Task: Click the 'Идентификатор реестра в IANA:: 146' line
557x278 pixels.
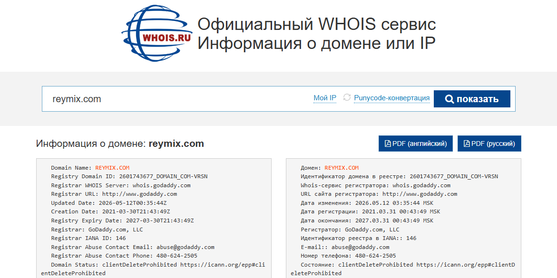Action: point(359,238)
